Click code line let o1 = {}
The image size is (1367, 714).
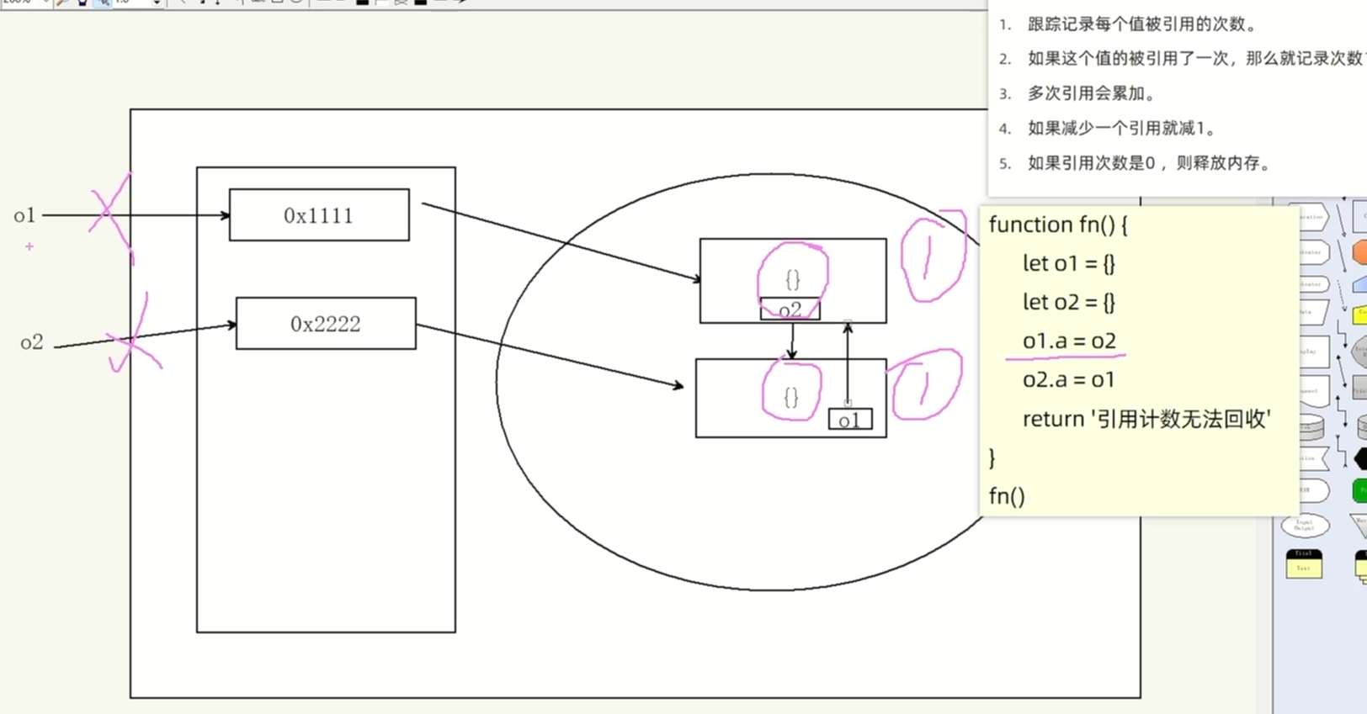pos(1069,263)
